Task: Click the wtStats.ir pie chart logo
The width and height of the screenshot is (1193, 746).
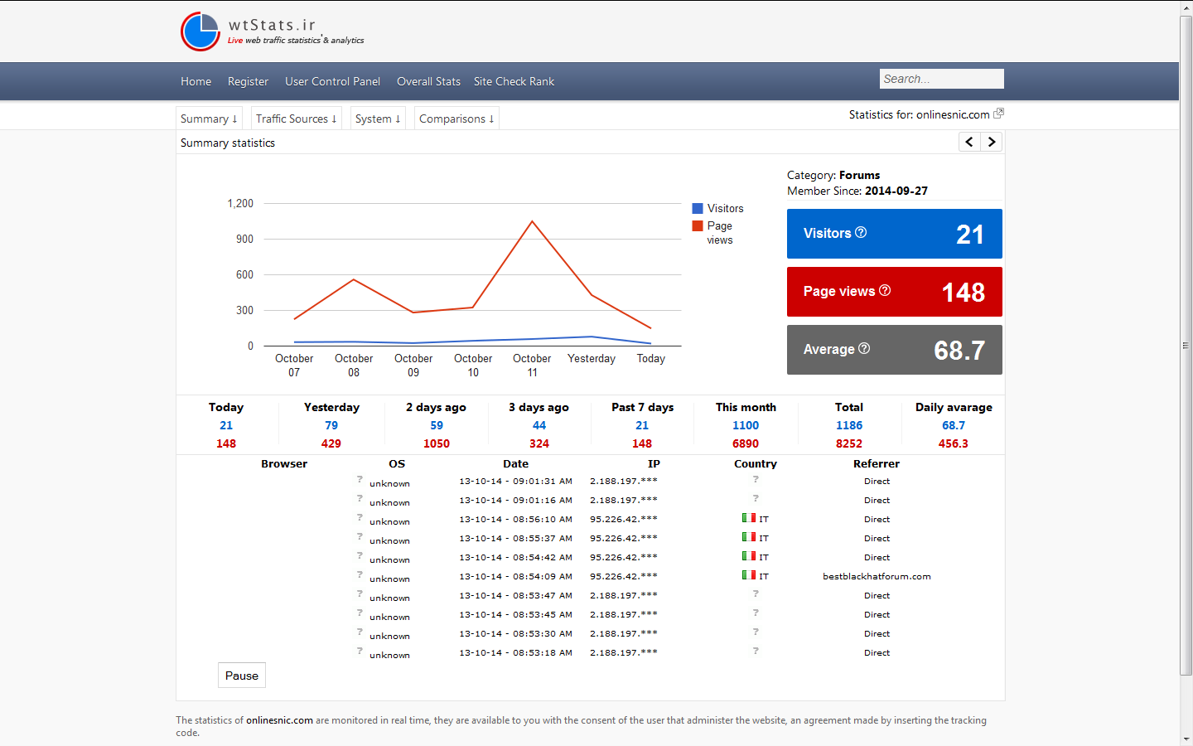Action: tap(200, 31)
